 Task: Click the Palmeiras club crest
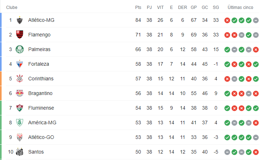pyautogui.click(x=20, y=49)
